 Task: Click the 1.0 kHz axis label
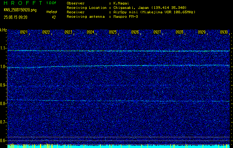tap(3, 67)
